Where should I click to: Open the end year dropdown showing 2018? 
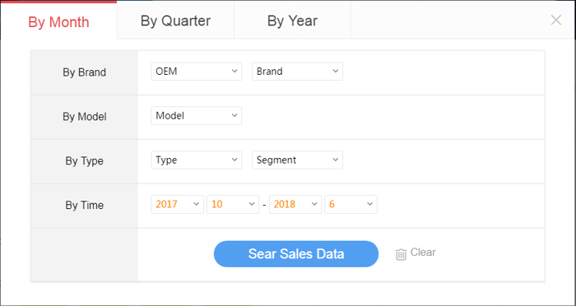295,204
